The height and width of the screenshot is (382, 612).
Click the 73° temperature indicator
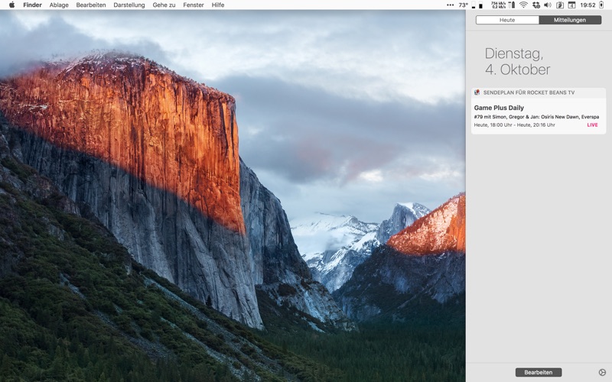coord(464,5)
